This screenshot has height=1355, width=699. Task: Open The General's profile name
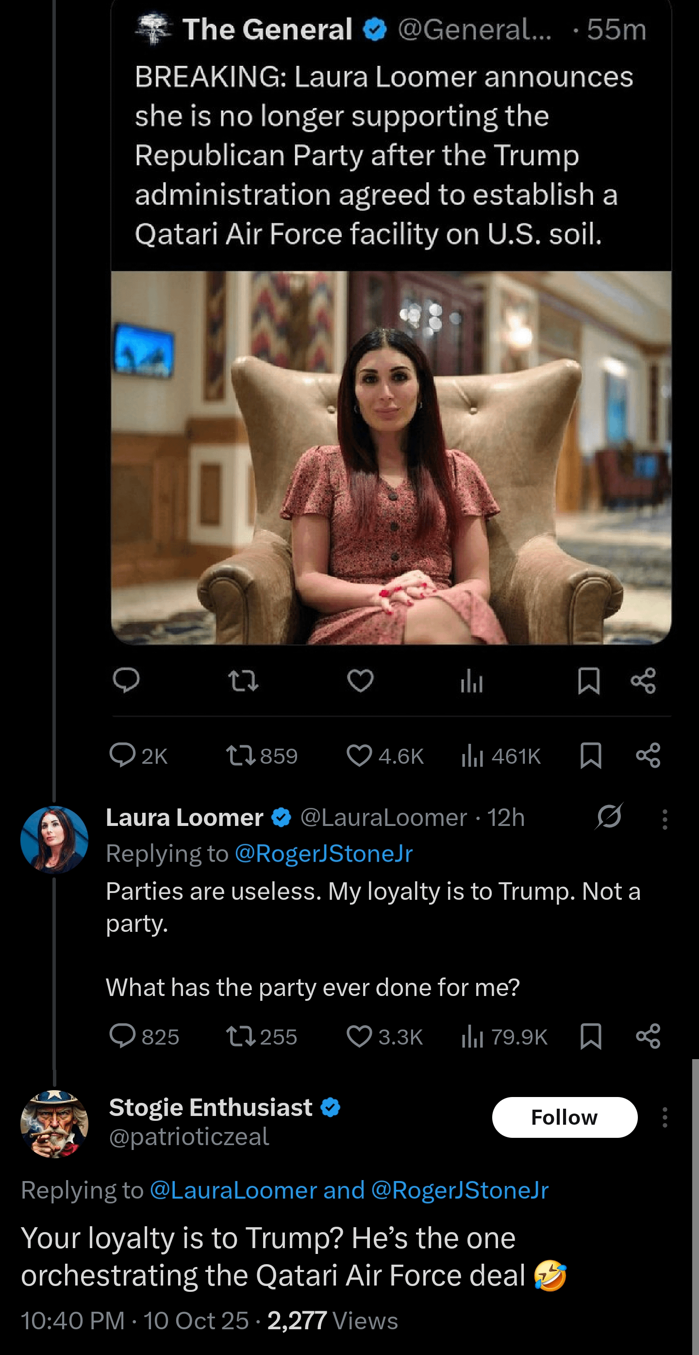[267, 30]
